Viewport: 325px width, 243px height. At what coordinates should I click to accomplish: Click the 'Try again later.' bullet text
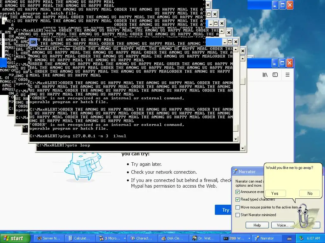point(146,164)
